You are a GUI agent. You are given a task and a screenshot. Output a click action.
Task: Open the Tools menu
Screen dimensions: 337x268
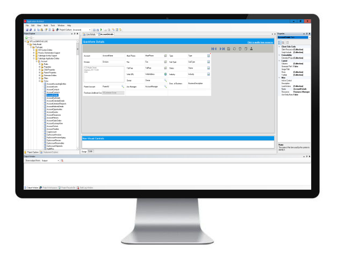coord(53,25)
